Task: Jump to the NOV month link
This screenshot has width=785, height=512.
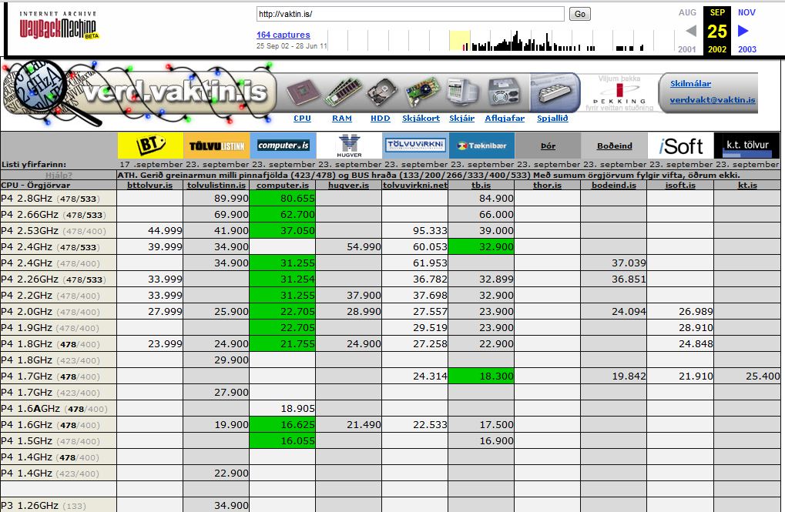Action: coord(746,12)
